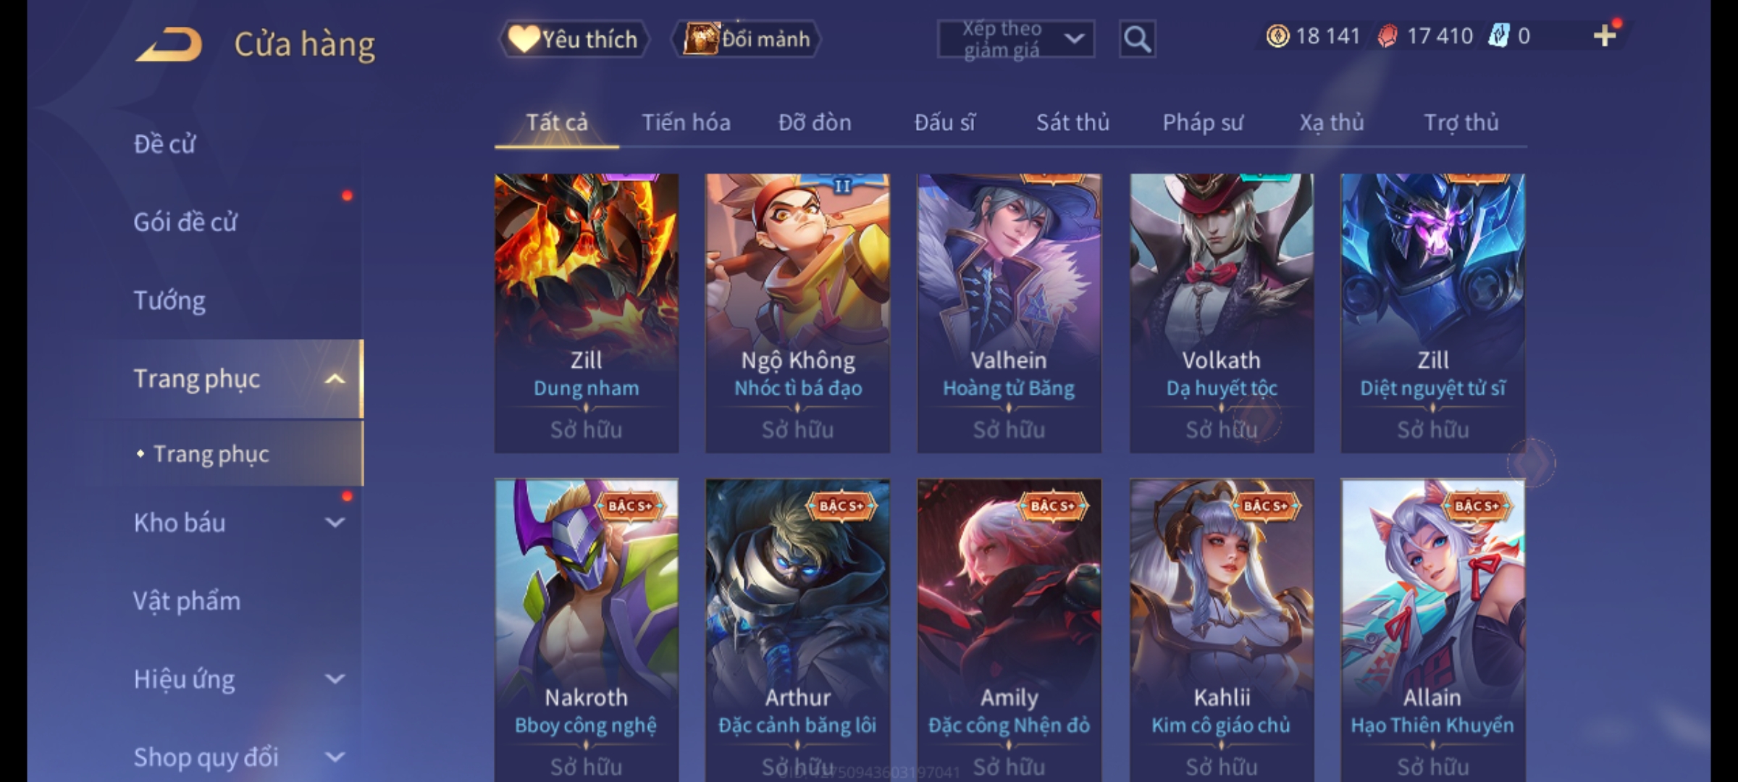The image size is (1738, 782).
Task: Expand the Hiệu ứng sidebar section
Action: pos(335,678)
